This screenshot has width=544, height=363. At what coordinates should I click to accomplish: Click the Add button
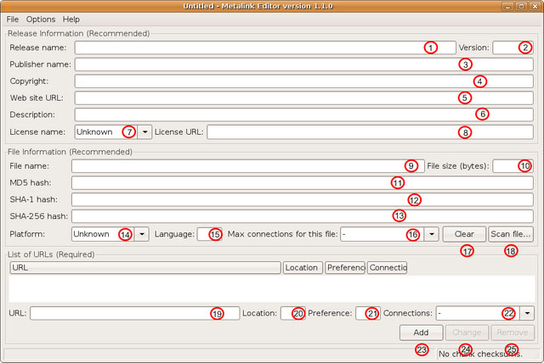click(422, 332)
